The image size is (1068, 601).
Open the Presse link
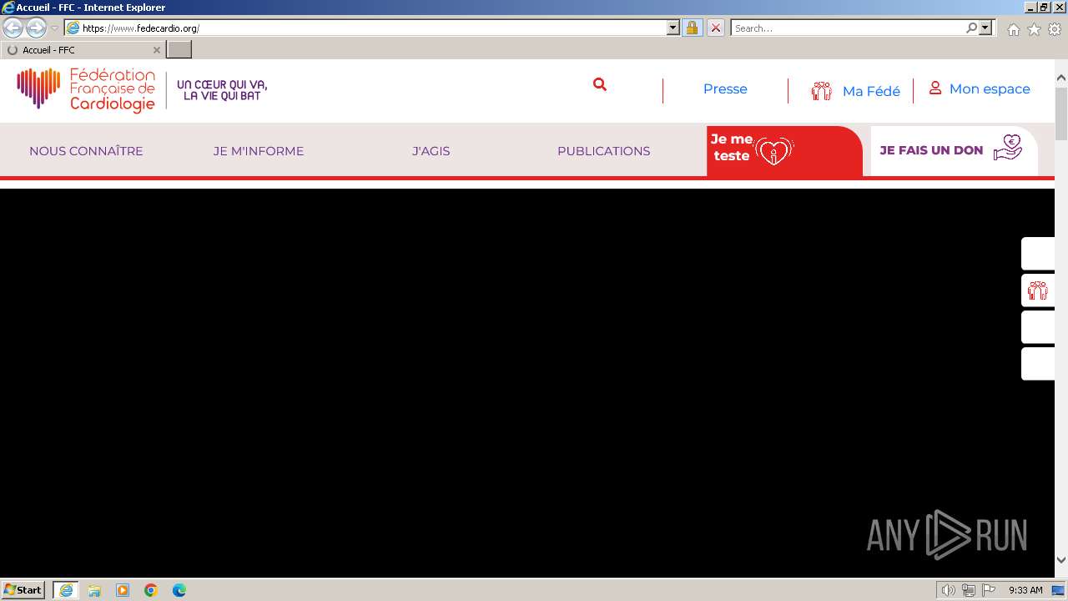click(x=725, y=89)
